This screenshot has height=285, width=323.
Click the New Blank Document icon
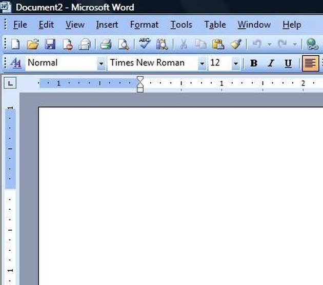[16, 44]
